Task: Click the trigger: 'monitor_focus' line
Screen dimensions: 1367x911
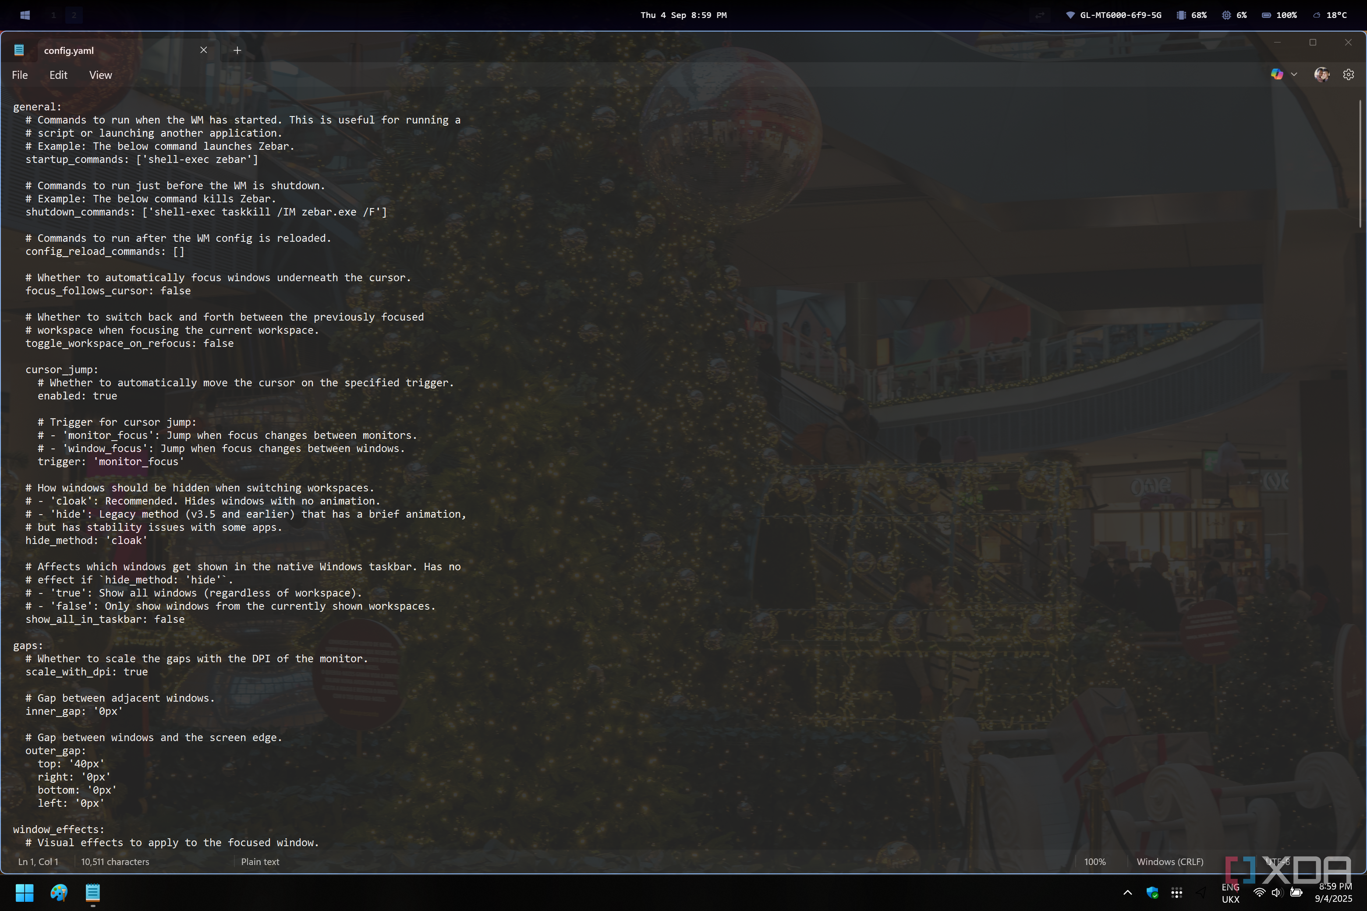Action: click(111, 462)
